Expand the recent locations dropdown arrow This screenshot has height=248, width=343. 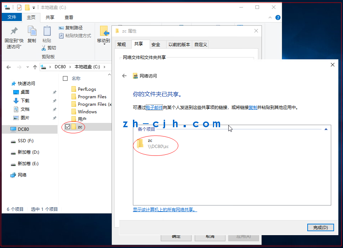pyautogui.click(x=28, y=67)
